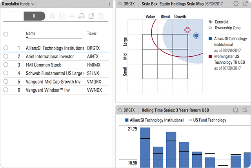Switch to the checked items tab showing 0
251x168 pixels.
(14, 16)
